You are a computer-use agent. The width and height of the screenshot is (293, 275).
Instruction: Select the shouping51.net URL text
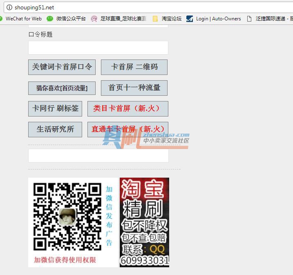[x=34, y=7]
